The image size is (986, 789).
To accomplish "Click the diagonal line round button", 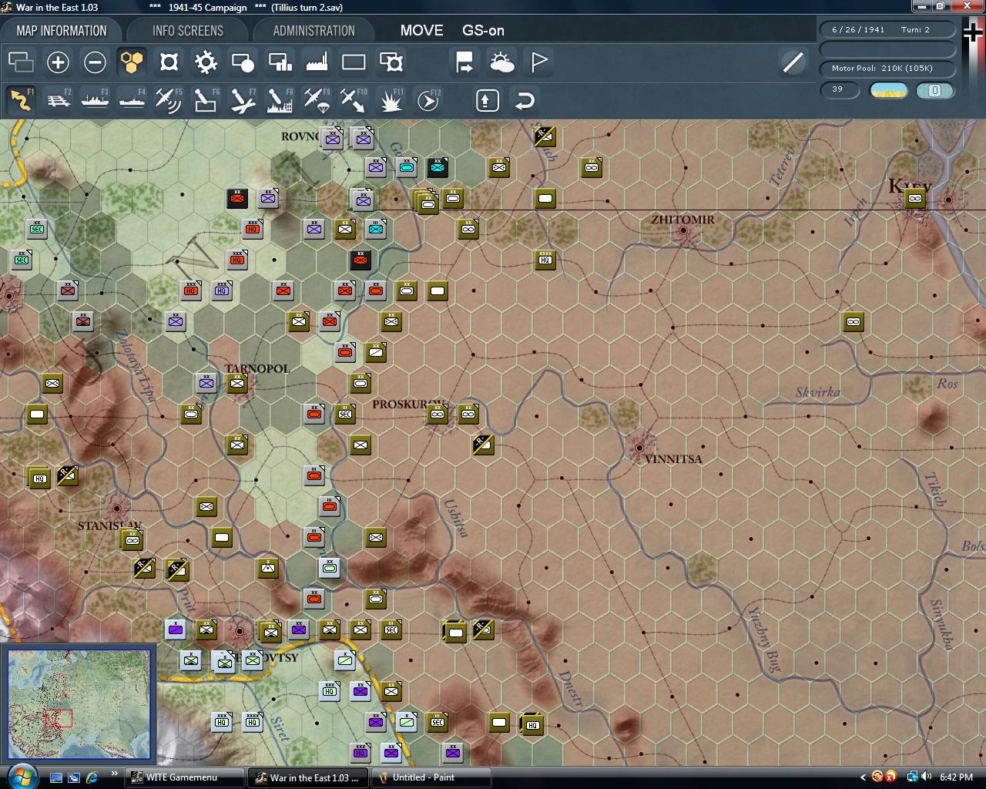I will point(793,62).
